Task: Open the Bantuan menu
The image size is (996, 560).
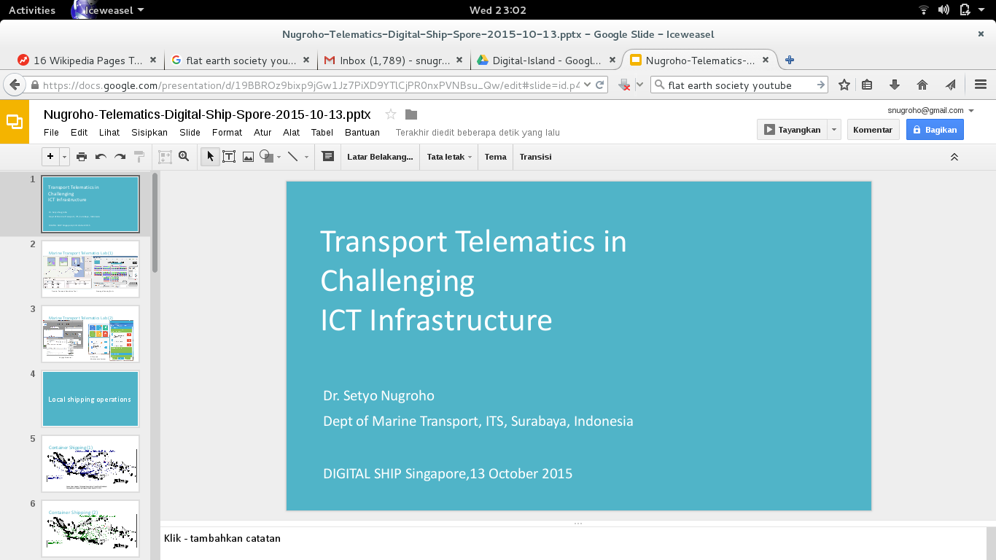Action: pos(362,133)
